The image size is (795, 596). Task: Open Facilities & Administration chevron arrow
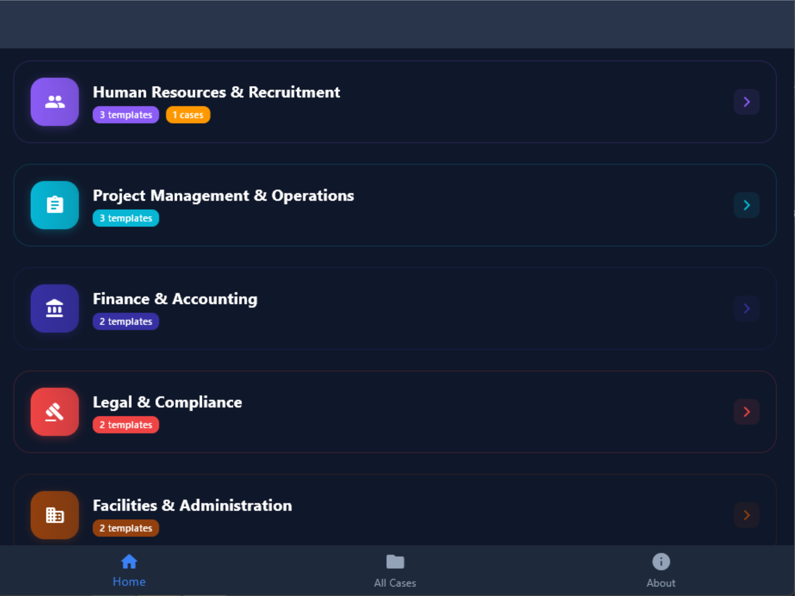[x=746, y=515]
